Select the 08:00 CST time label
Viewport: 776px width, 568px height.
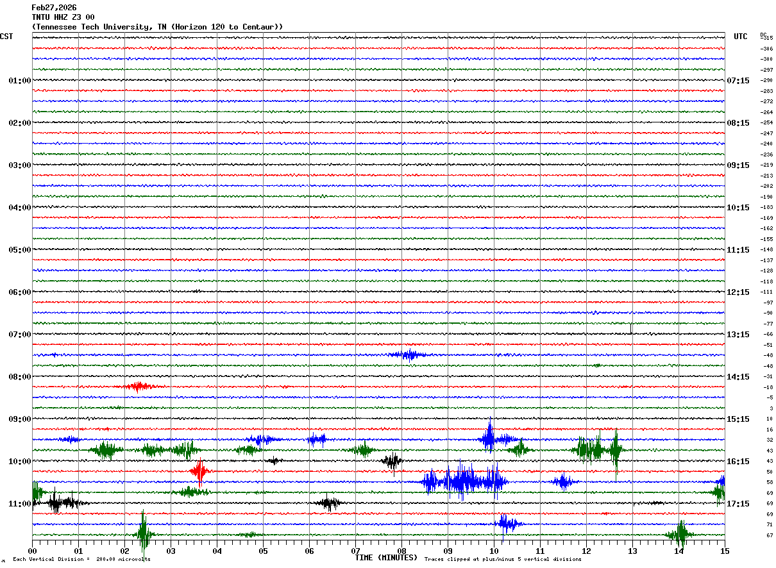coord(20,377)
